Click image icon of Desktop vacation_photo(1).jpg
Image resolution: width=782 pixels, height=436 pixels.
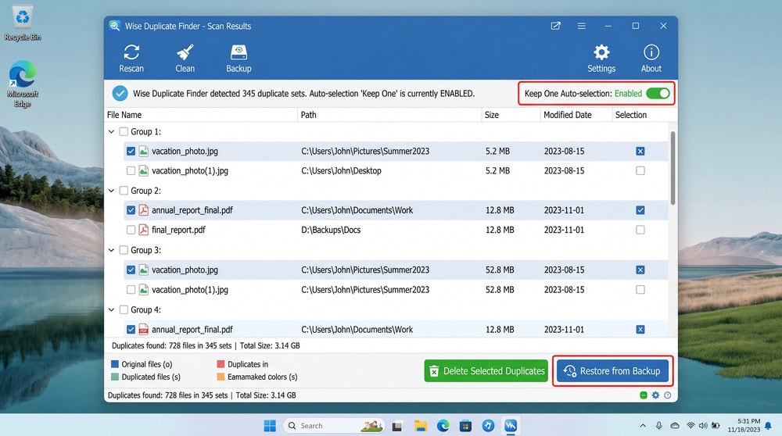pos(143,170)
